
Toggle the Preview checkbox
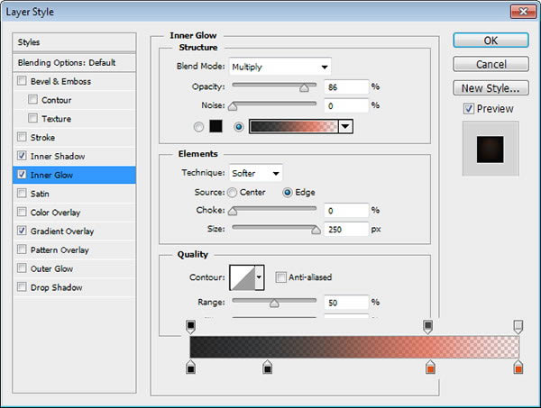[x=468, y=109]
